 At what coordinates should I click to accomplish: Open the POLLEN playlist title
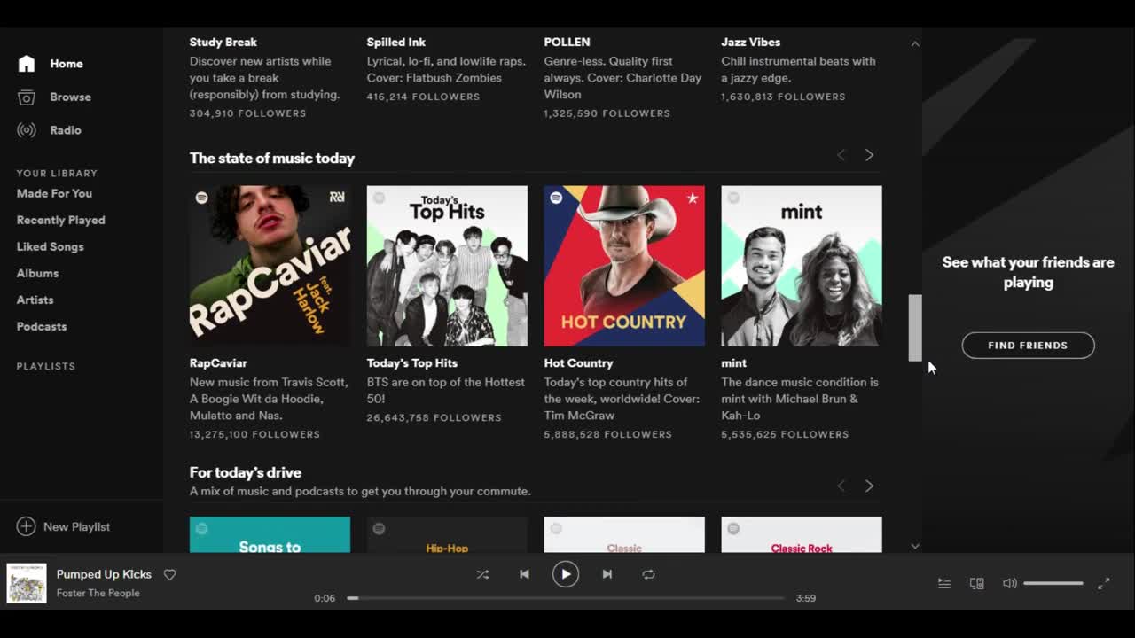(x=567, y=42)
